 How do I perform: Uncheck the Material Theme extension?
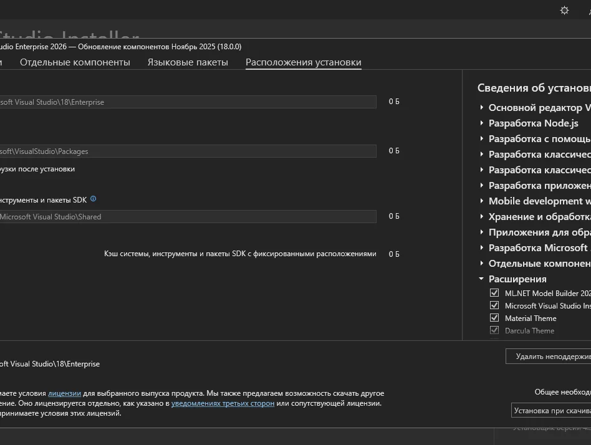(x=494, y=318)
